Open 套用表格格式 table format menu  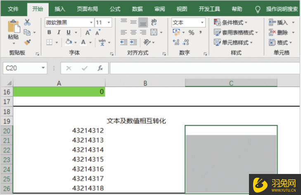236,33
